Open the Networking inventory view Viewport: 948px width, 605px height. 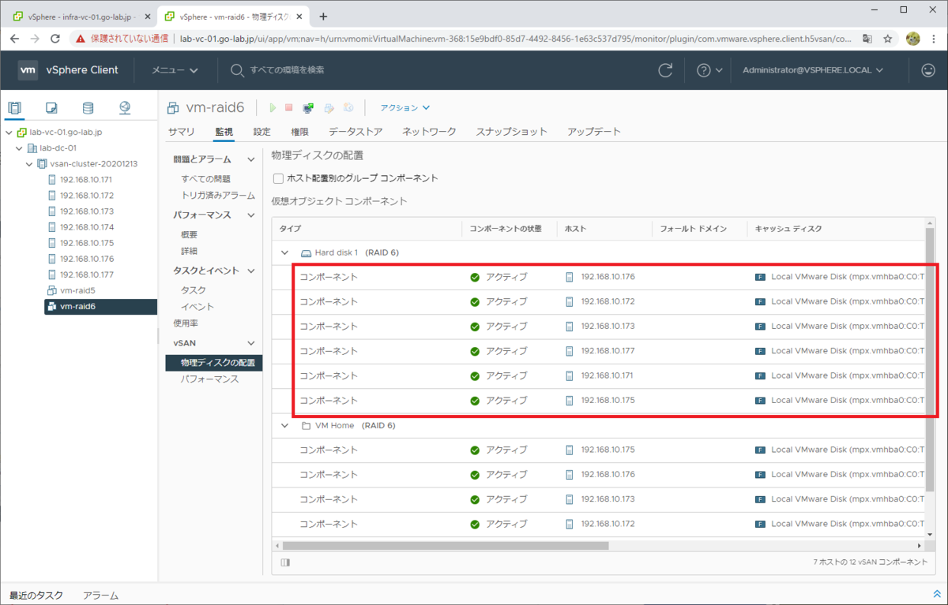(125, 108)
